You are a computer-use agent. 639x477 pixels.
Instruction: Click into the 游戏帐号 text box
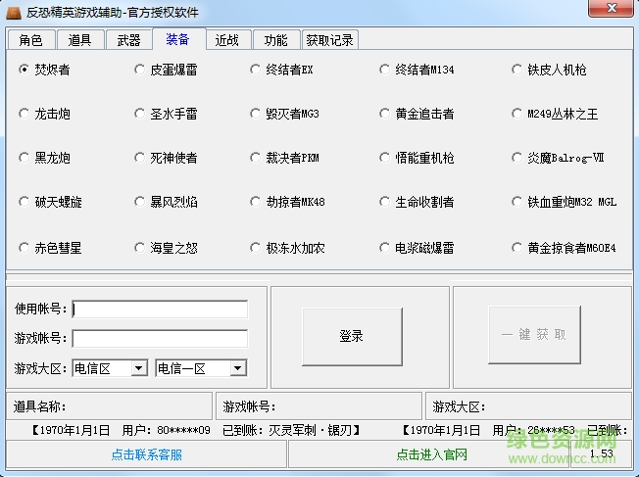pos(160,339)
